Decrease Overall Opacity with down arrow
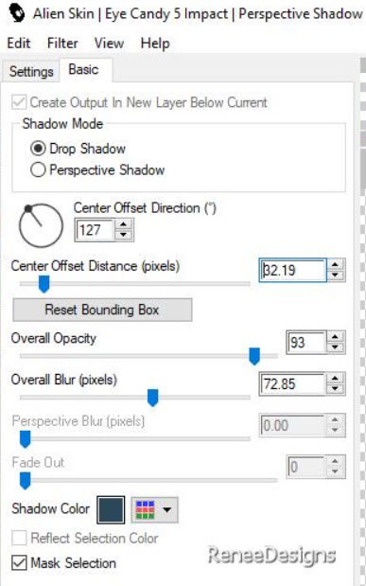 [336, 347]
